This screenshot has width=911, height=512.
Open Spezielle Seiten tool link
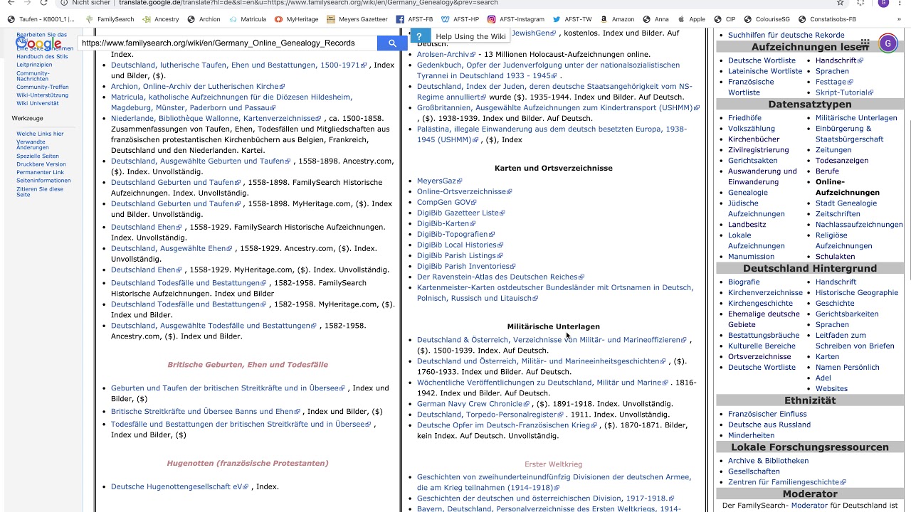[38, 156]
